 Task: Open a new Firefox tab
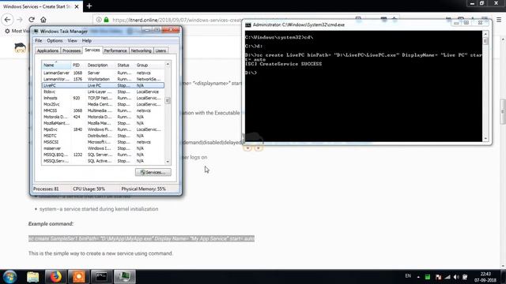click(x=89, y=6)
